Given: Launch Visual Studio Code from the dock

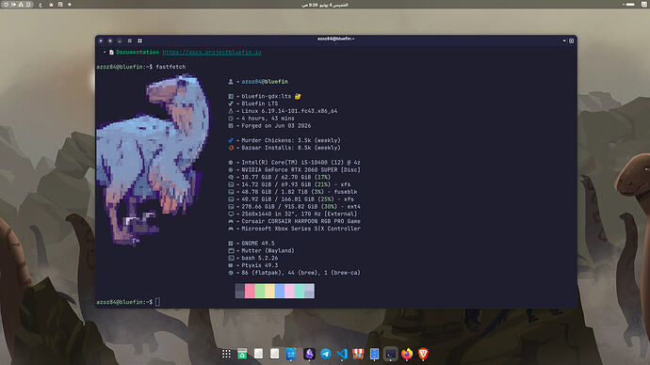Looking at the screenshot, I should 342,354.
